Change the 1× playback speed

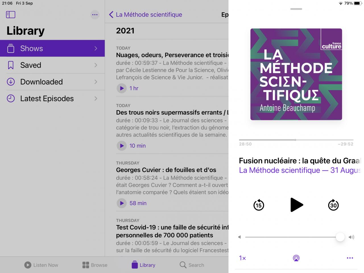[x=242, y=258]
